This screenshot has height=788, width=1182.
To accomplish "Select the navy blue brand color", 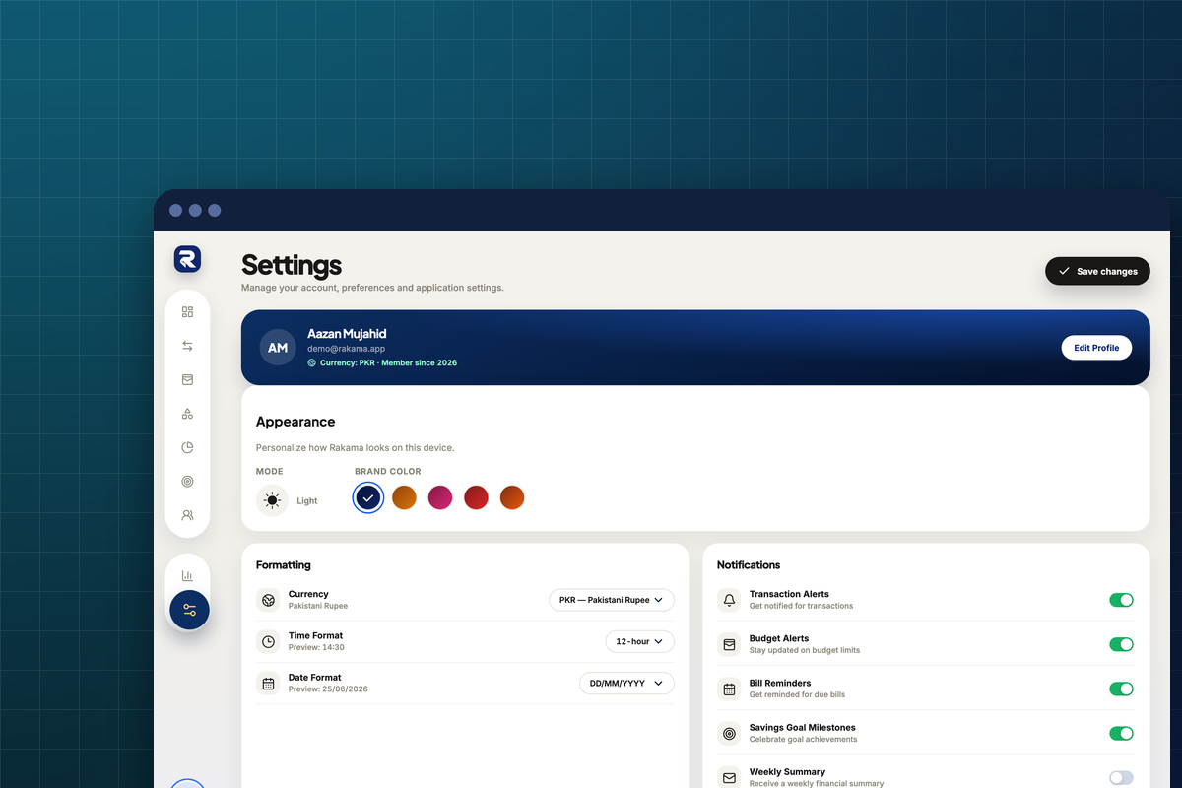I will tap(367, 498).
